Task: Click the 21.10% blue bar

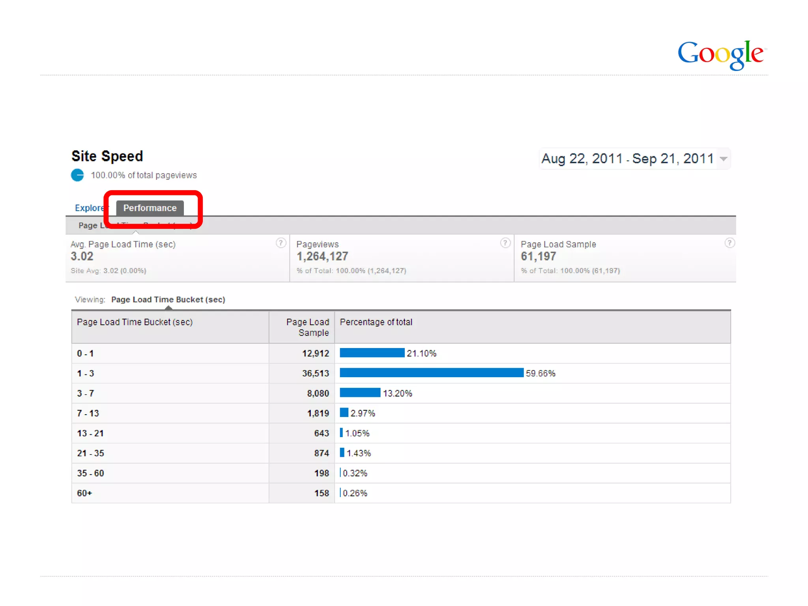Action: click(372, 353)
